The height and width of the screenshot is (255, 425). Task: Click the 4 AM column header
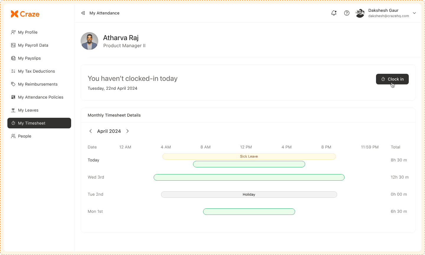[166, 147]
